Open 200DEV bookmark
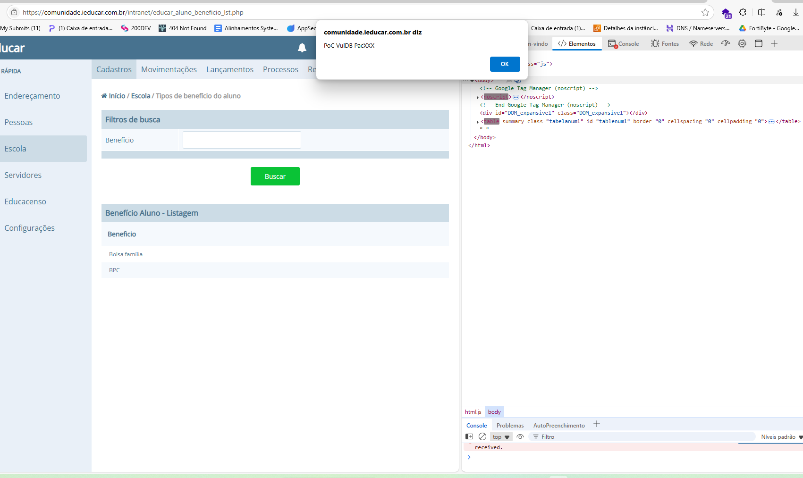Viewport: 803px width, 478px height. point(136,28)
